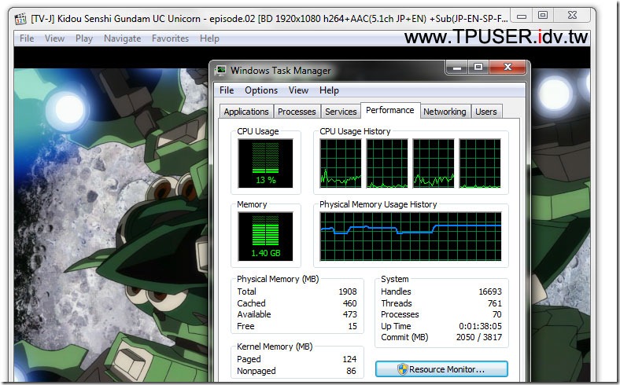Click second CPU usage history graph
The height and width of the screenshot is (385, 620).
coord(386,163)
